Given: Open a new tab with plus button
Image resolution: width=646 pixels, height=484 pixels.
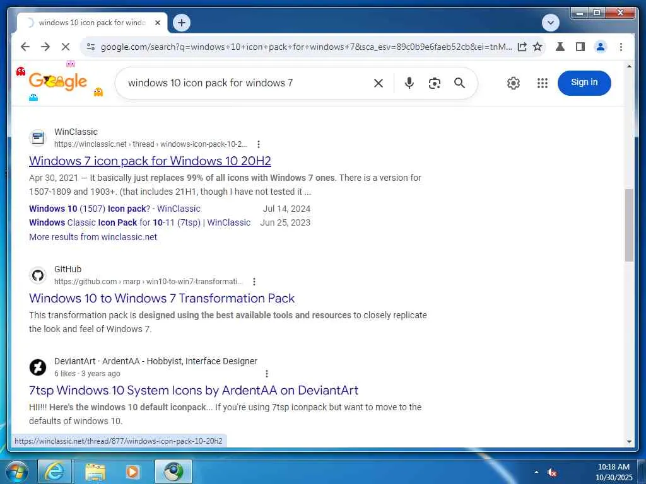Looking at the screenshot, I should (x=182, y=23).
